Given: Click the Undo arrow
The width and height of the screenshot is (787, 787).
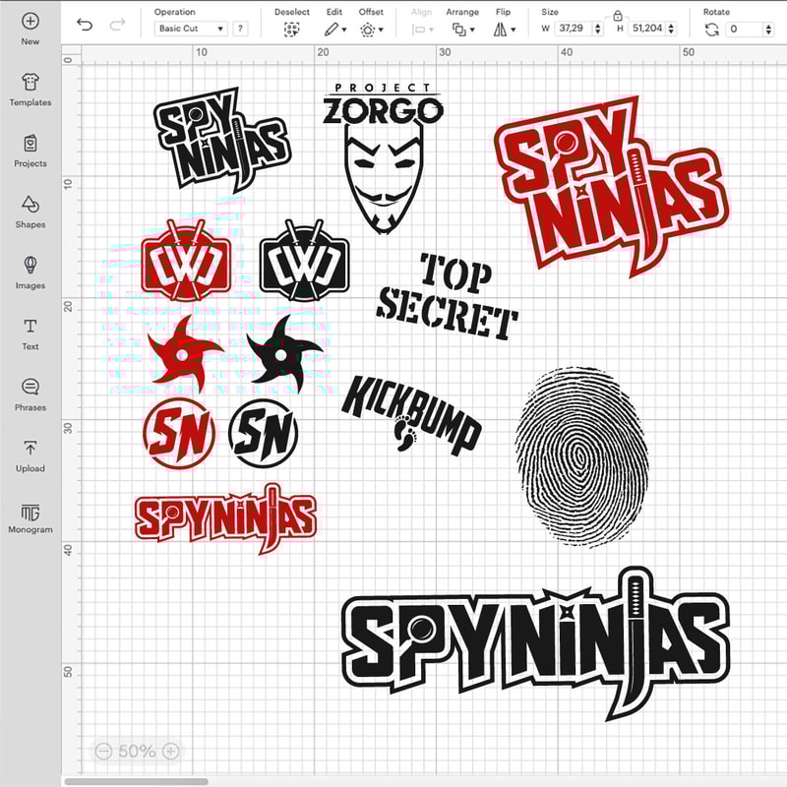Looking at the screenshot, I should [x=85, y=25].
